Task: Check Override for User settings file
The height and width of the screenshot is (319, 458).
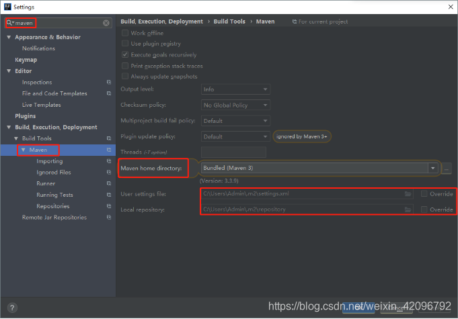Action: pos(424,193)
